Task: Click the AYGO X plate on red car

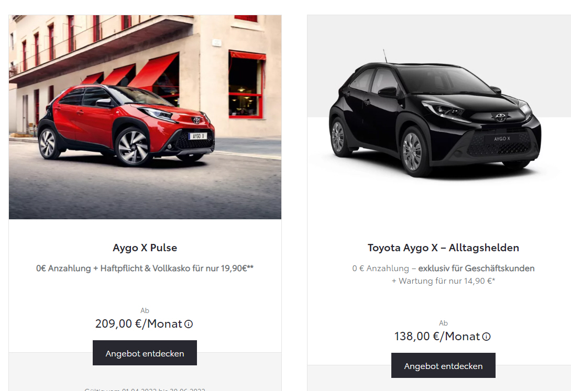Action: click(x=197, y=136)
